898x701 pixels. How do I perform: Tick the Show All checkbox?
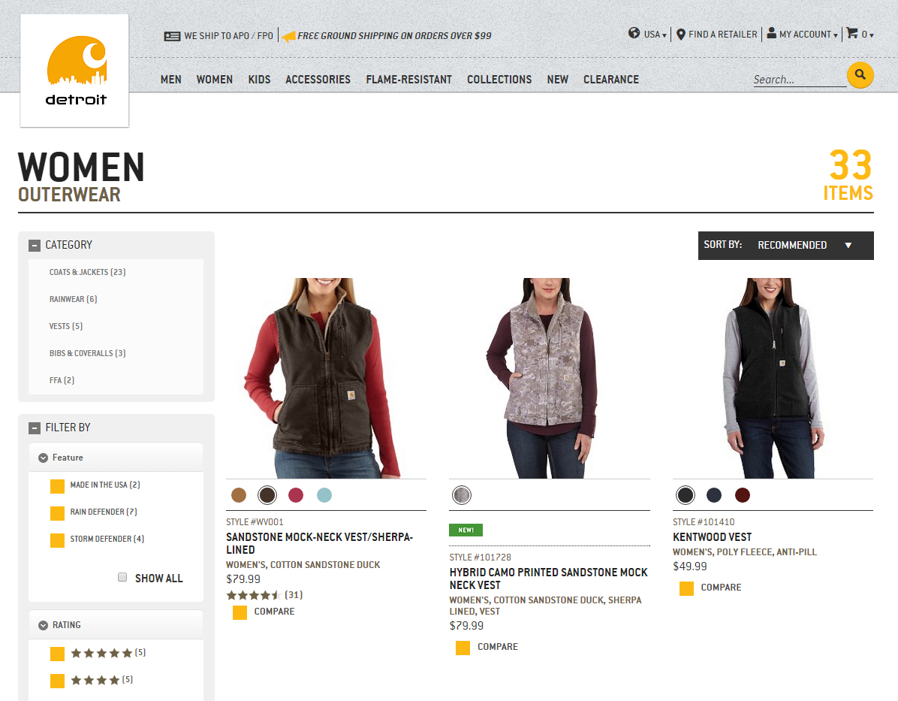click(122, 578)
